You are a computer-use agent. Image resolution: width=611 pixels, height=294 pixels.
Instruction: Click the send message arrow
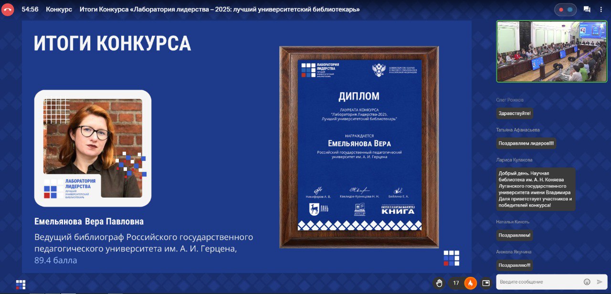click(x=600, y=282)
